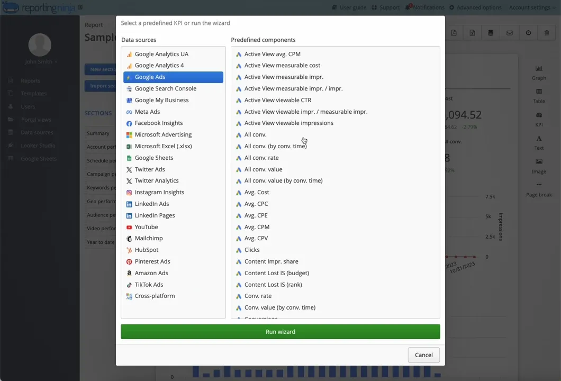Click the trash delete report icon
The width and height of the screenshot is (561, 381).
click(547, 33)
